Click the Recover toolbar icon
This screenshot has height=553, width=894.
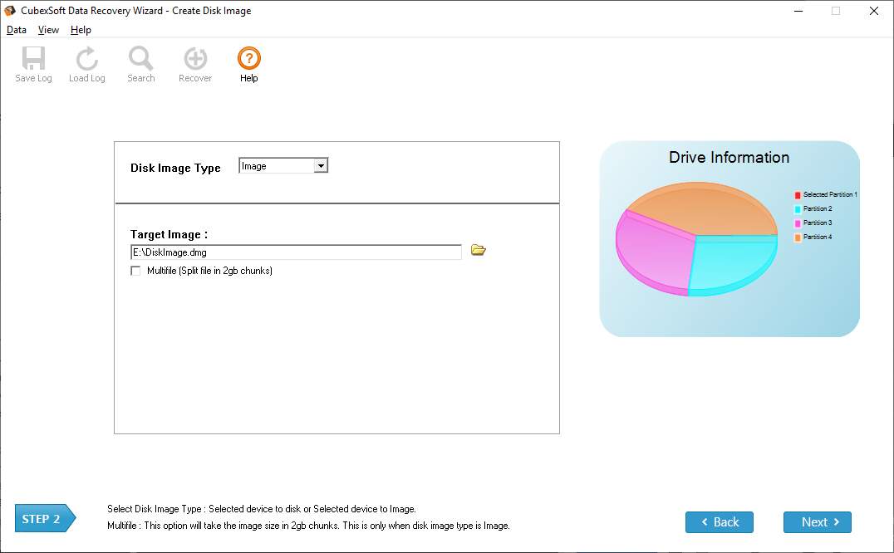(x=195, y=60)
